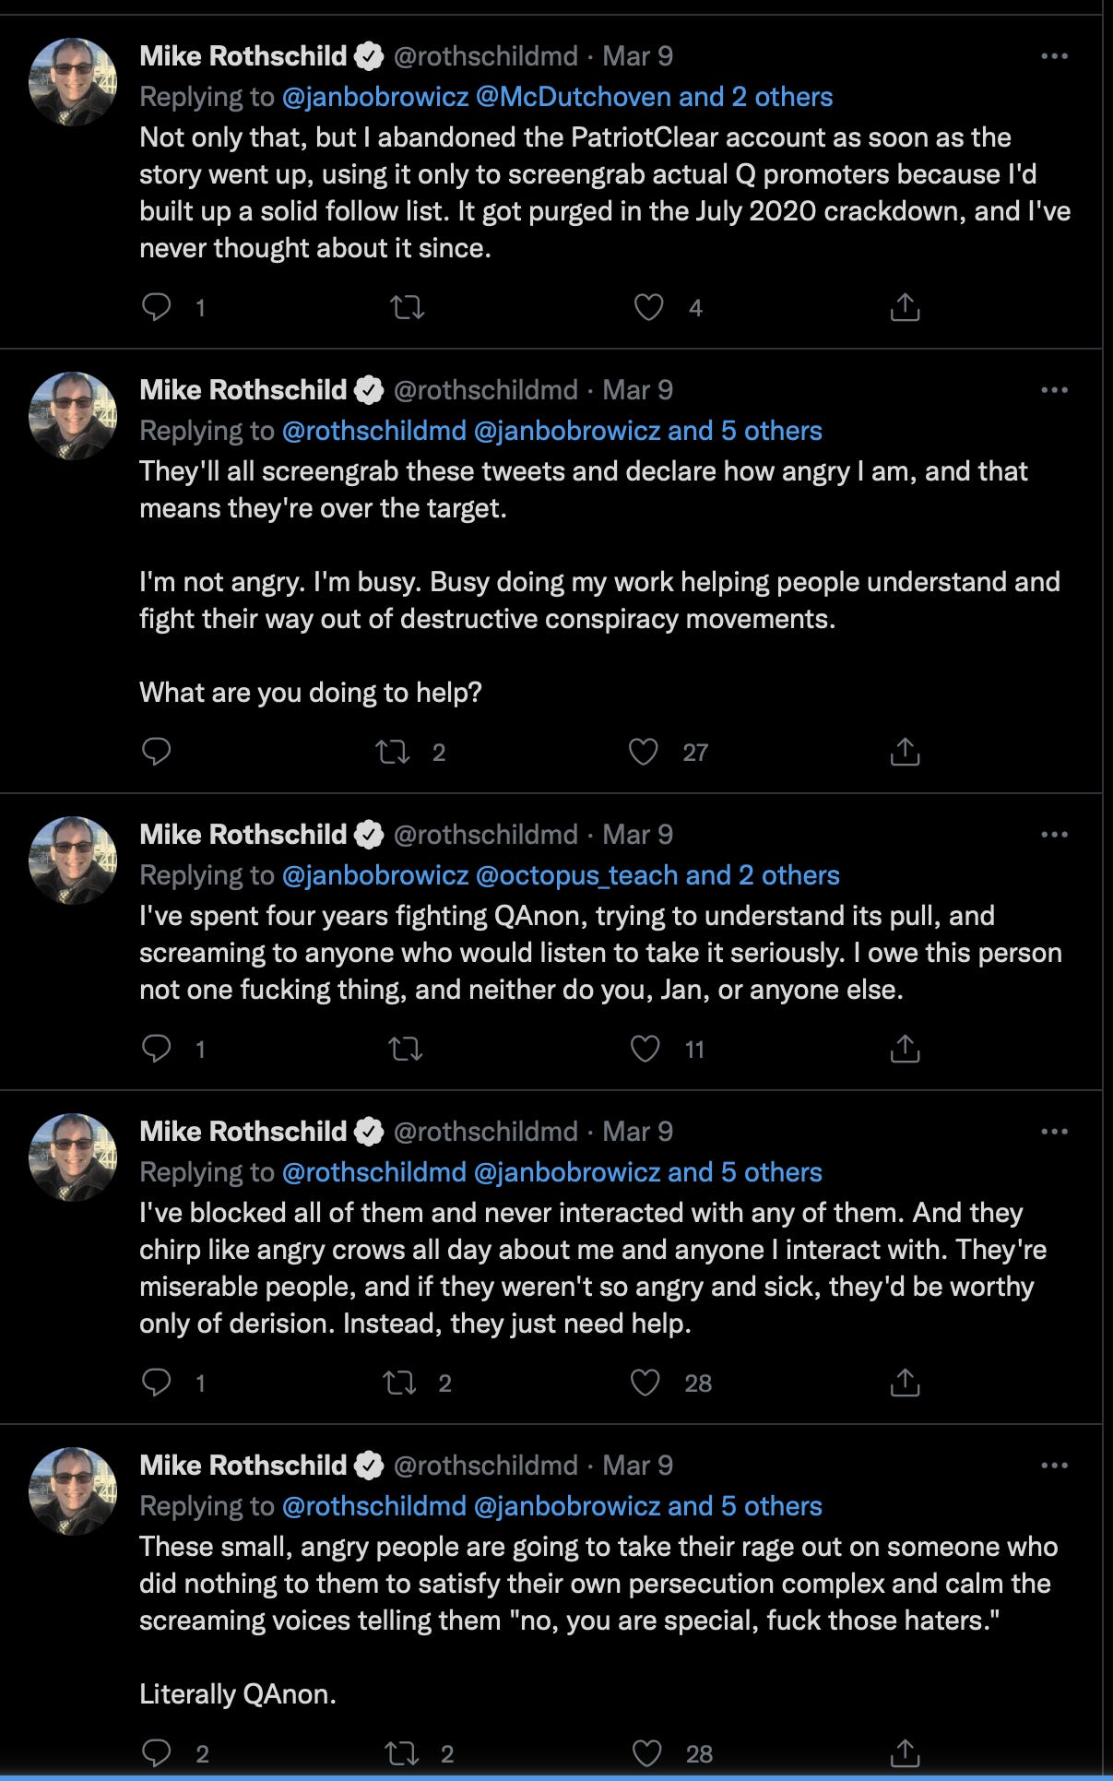Screen dimensions: 1113x1781
Task: Share the PatriotClear account tweet
Action: tap(905, 306)
